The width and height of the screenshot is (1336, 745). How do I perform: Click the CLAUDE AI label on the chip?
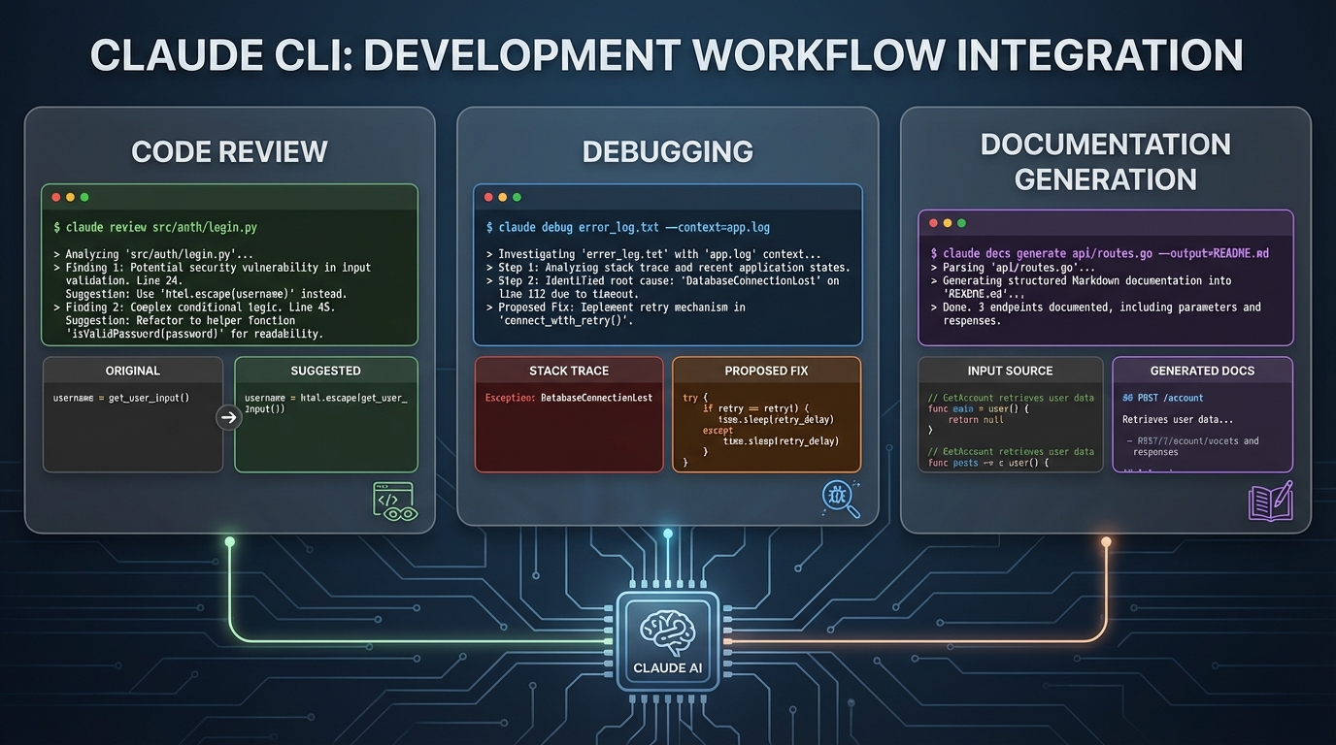tap(667, 667)
